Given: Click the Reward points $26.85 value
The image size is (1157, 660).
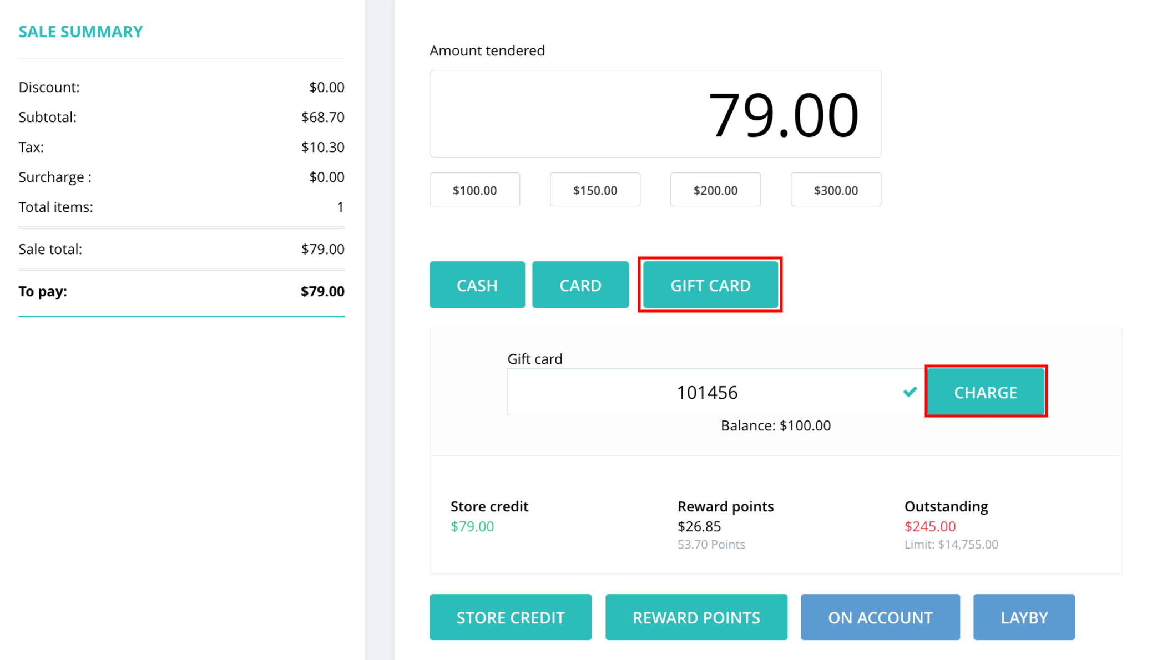Looking at the screenshot, I should [x=699, y=526].
